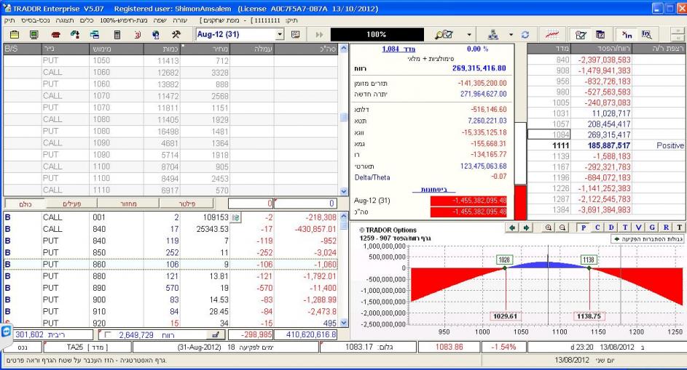The height and width of the screenshot is (370, 687).
Task: Expand dropdown arrow beside the search-check icon
Action: point(470,34)
